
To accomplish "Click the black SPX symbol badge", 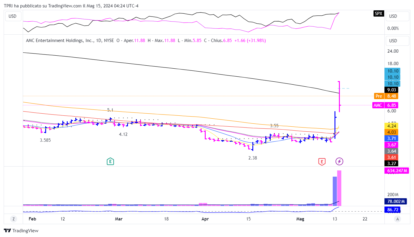I will click(x=379, y=14).
